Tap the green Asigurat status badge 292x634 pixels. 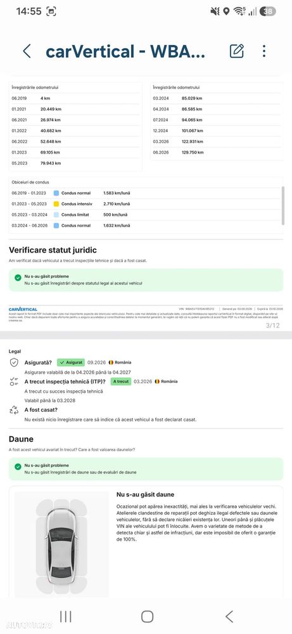[x=70, y=362]
